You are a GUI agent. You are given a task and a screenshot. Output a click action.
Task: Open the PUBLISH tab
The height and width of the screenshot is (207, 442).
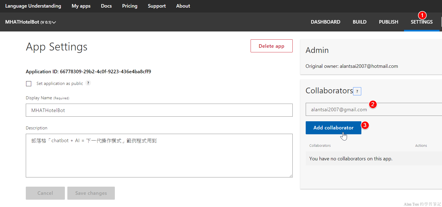388,22
